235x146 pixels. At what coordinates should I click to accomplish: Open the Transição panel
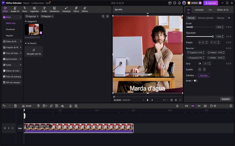point(66,9)
